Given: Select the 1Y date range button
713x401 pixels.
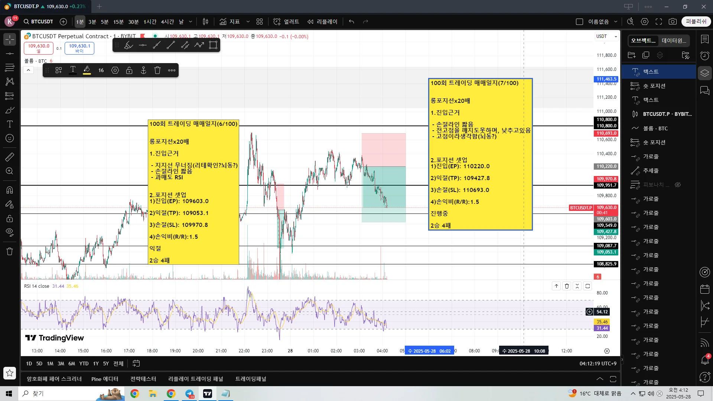Looking at the screenshot, I should coord(96,363).
